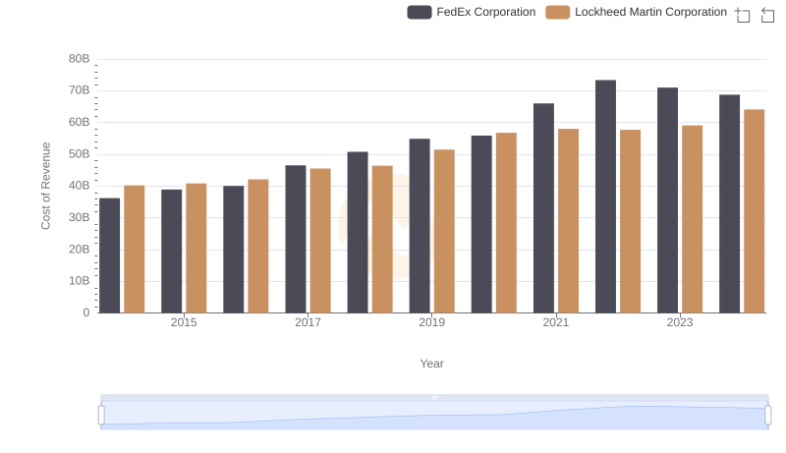Click the 2015 x-axis label
The width and height of the screenshot is (786, 453).
184,322
